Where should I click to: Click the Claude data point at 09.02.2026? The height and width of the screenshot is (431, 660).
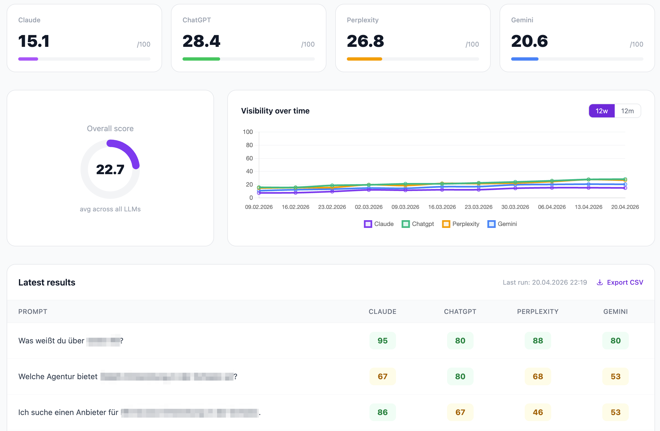(x=259, y=193)
